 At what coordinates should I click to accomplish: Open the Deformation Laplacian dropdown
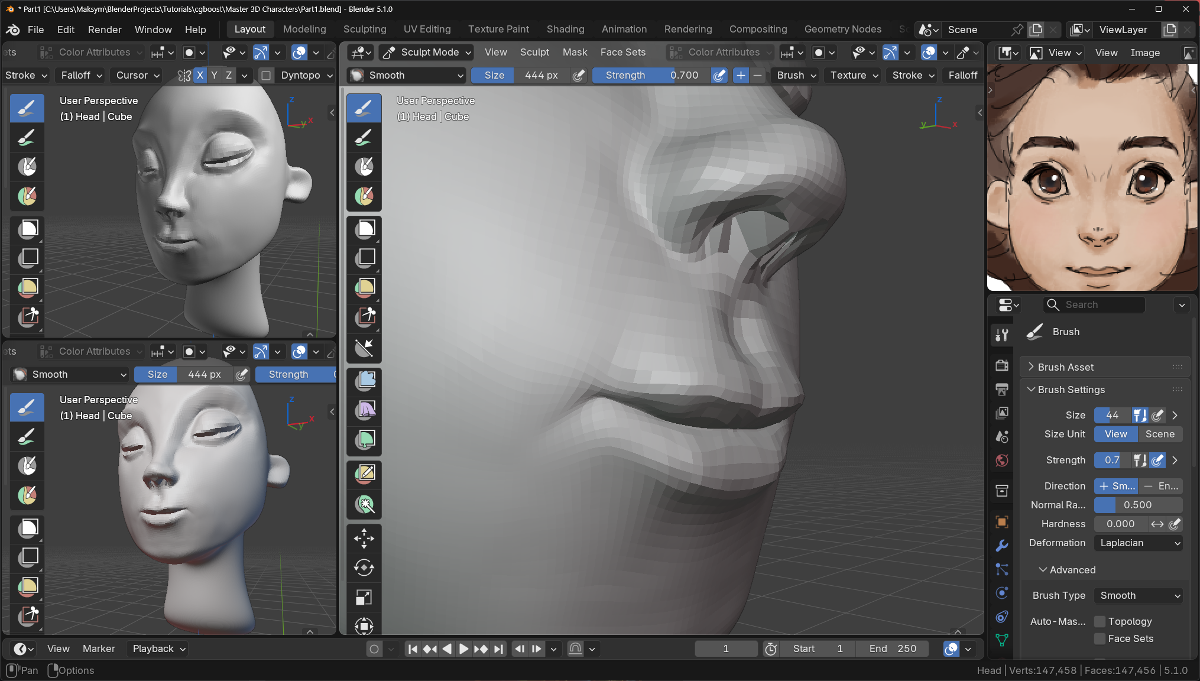1139,543
